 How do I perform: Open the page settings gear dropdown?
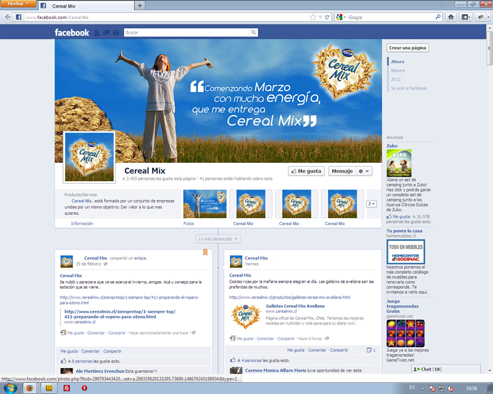click(364, 171)
